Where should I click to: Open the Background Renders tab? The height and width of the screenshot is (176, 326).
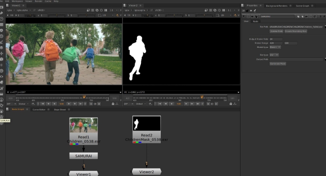[277, 6]
